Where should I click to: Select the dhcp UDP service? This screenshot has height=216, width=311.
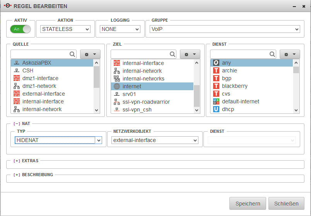228,109
